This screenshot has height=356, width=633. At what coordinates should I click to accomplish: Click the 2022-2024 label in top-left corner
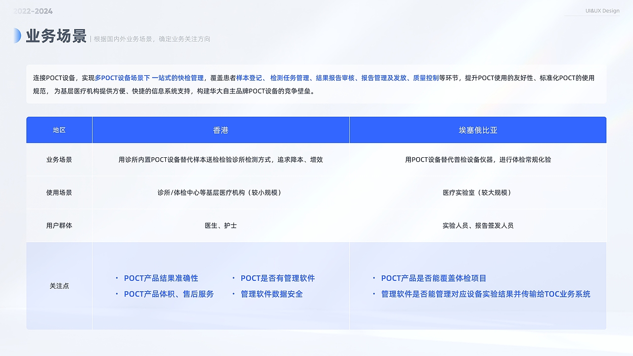click(32, 11)
